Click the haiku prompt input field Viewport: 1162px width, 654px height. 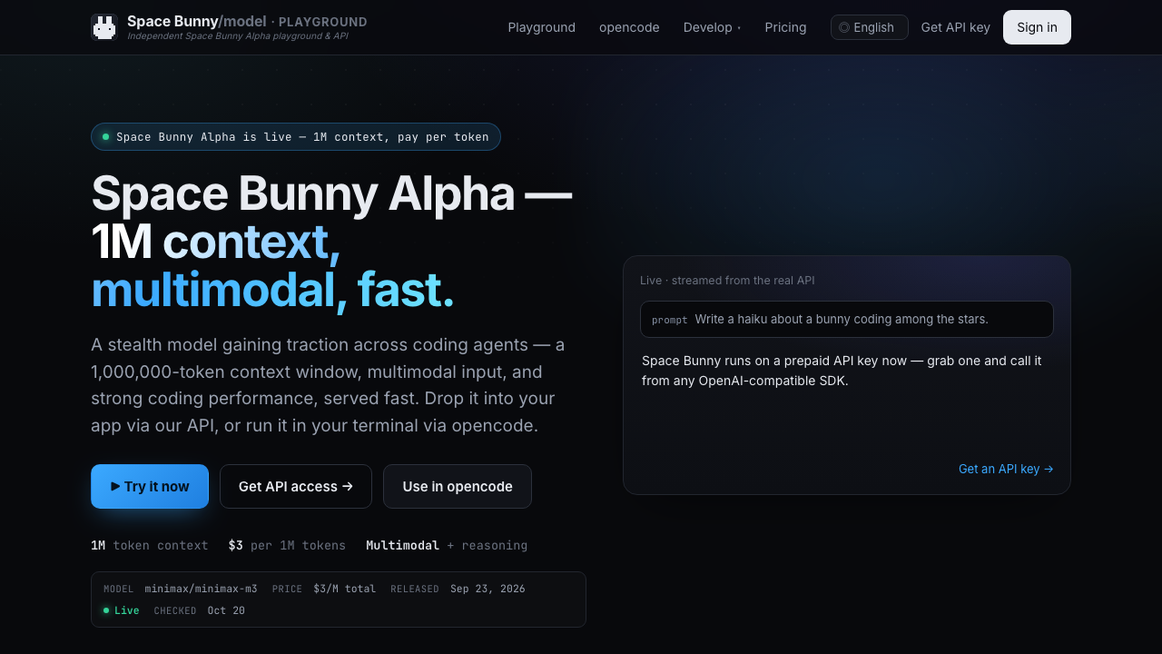tap(847, 320)
